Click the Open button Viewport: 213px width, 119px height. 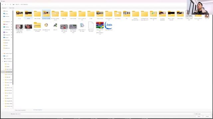(x=199, y=116)
